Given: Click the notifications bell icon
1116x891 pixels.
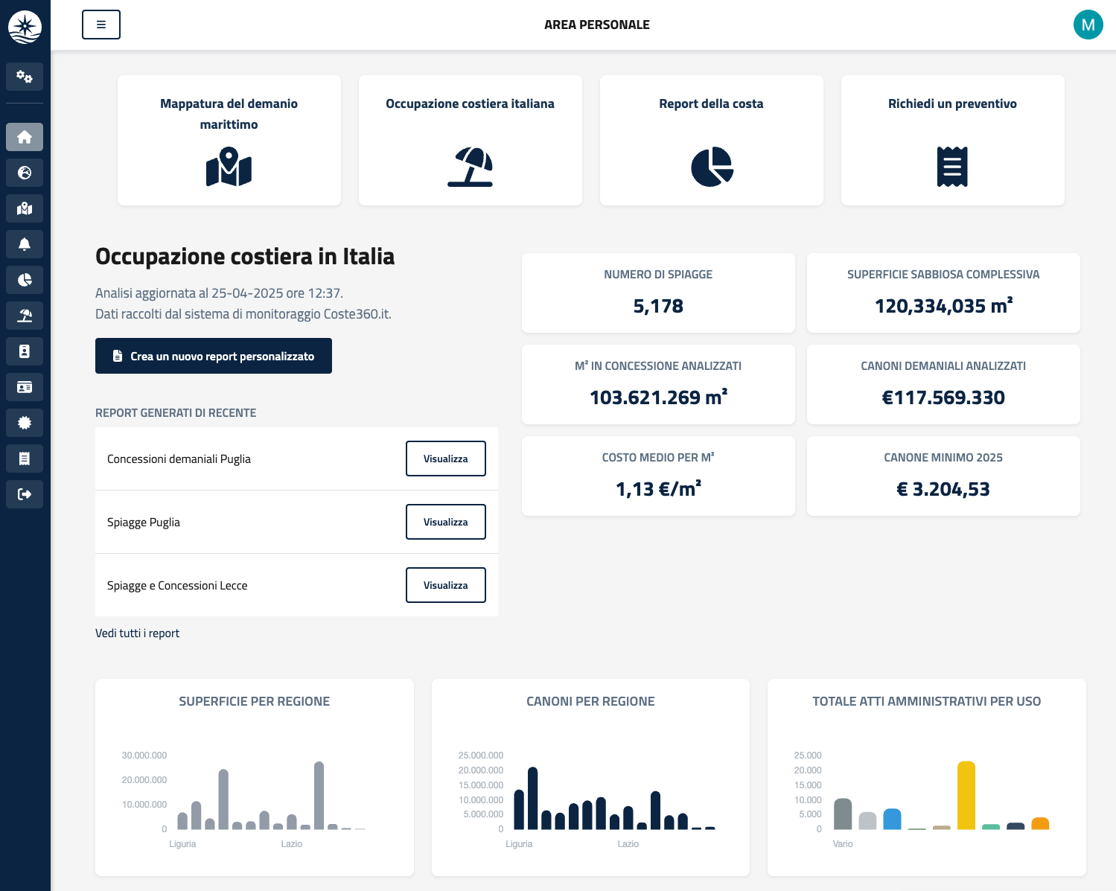Looking at the screenshot, I should tap(25, 244).
